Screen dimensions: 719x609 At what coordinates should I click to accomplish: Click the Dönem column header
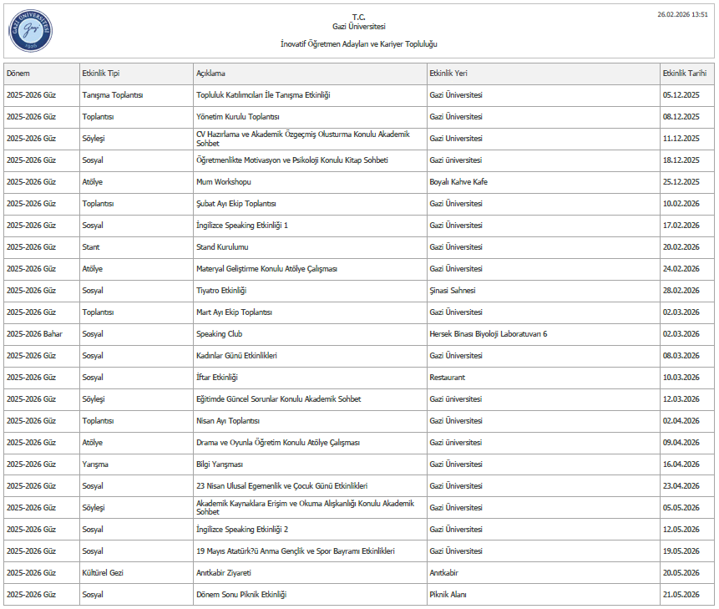tap(18, 74)
